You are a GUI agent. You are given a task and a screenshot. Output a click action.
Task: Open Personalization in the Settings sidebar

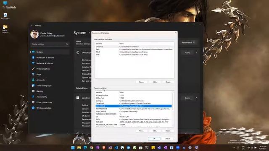click(x=50, y=69)
